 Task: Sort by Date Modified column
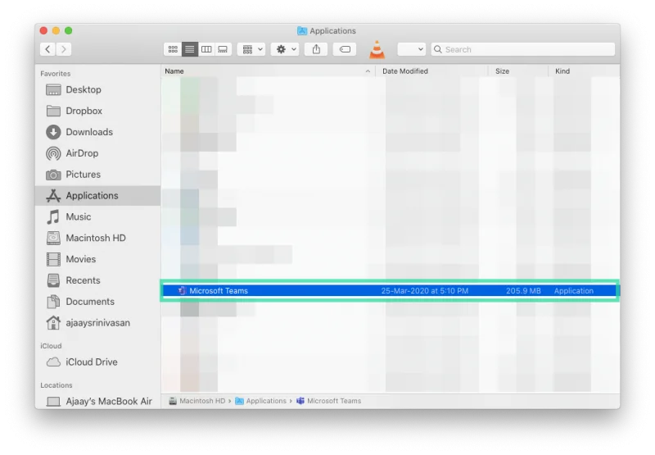click(432, 71)
